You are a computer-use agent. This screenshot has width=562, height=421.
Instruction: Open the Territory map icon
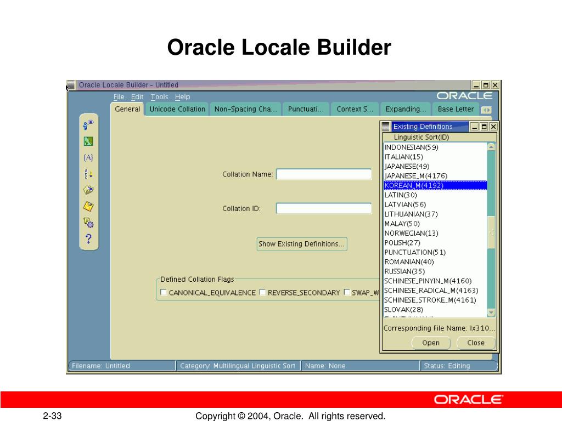point(88,141)
